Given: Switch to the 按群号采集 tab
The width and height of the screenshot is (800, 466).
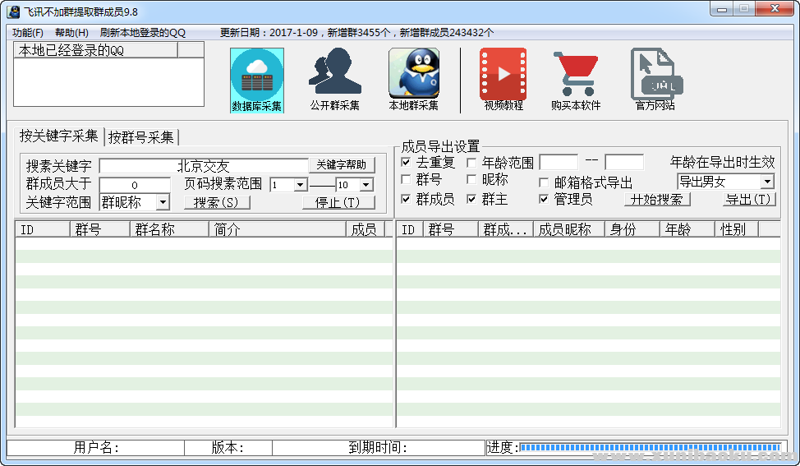Looking at the screenshot, I should 141,137.
